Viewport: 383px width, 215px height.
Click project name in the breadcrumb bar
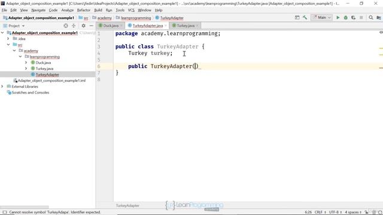coord(41,18)
